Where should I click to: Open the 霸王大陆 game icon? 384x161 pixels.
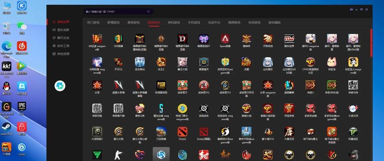[x=182, y=62]
